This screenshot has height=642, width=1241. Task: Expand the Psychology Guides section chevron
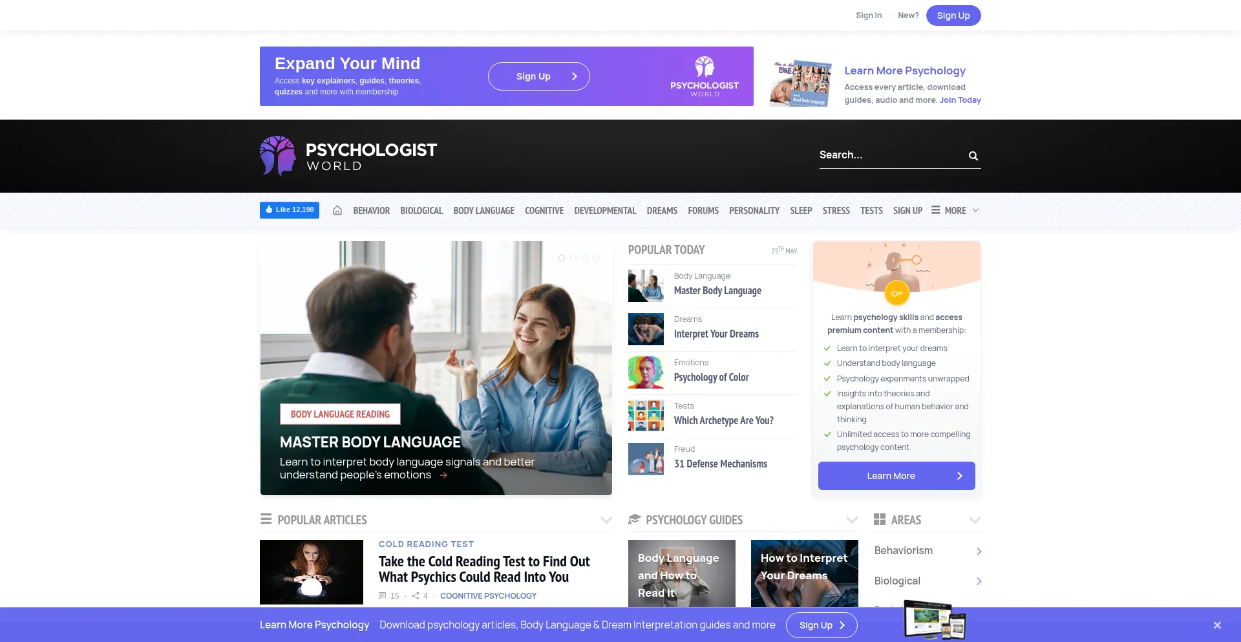(x=852, y=520)
